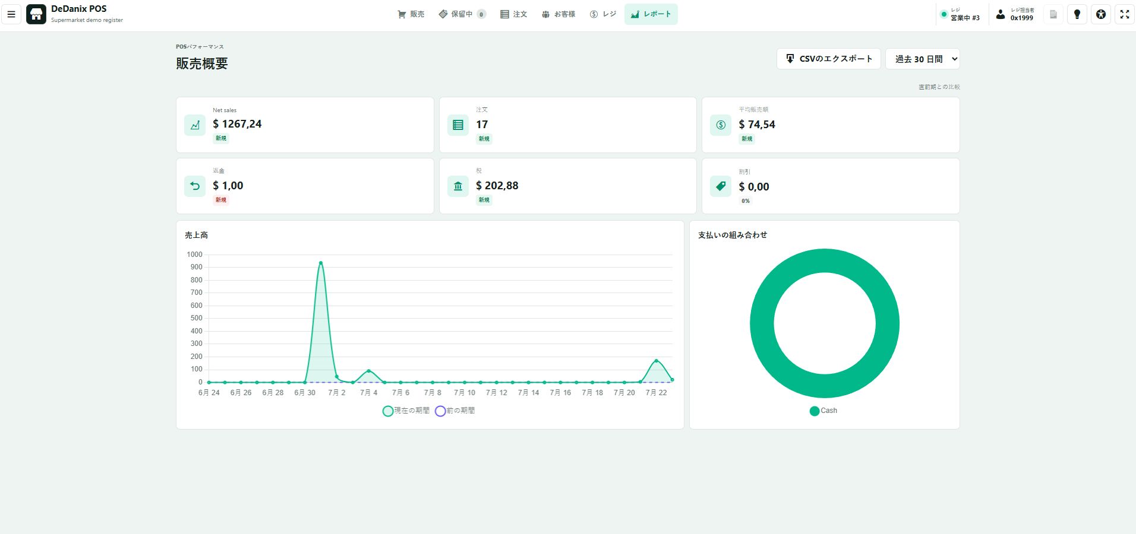Open the accessibility options icon

pos(1101,14)
